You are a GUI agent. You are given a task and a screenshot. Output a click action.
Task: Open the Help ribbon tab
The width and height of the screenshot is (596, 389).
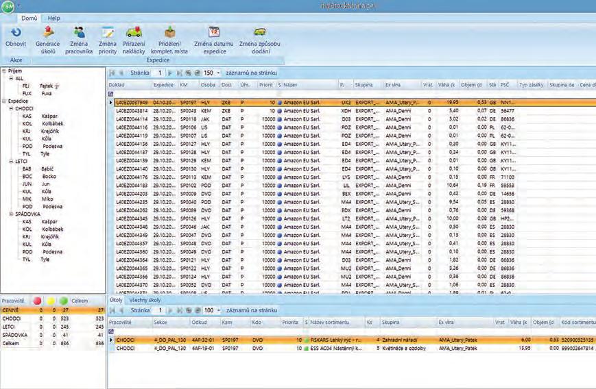(x=53, y=18)
